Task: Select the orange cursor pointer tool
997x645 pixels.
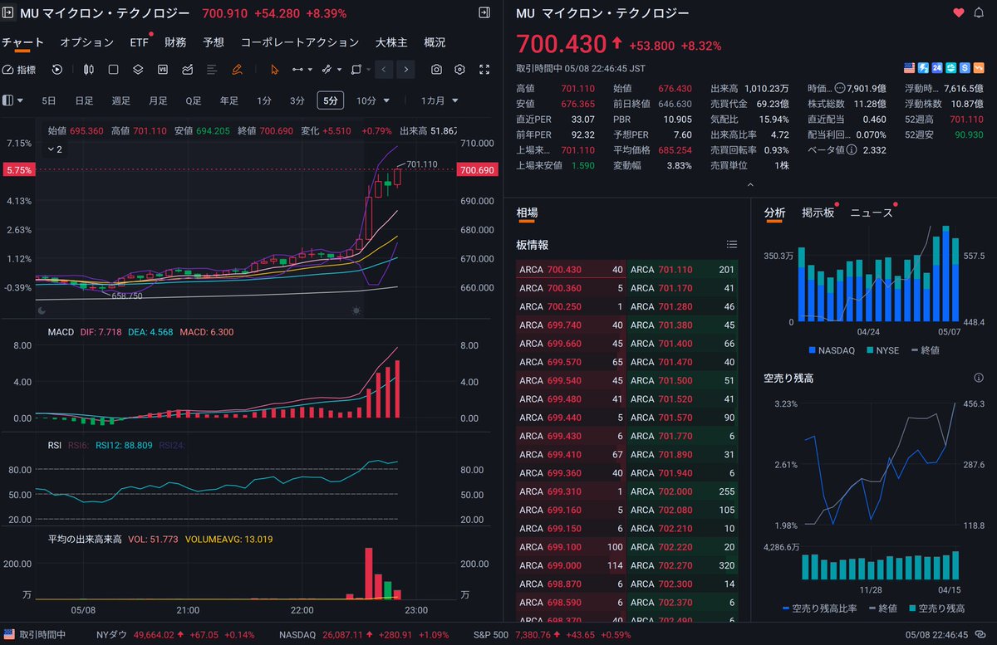Action: pyautogui.click(x=275, y=70)
